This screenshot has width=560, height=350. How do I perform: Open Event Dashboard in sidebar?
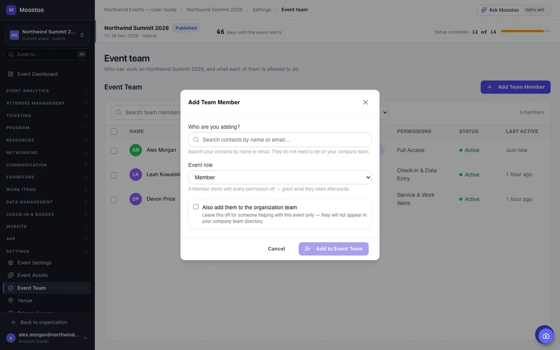(x=47, y=74)
